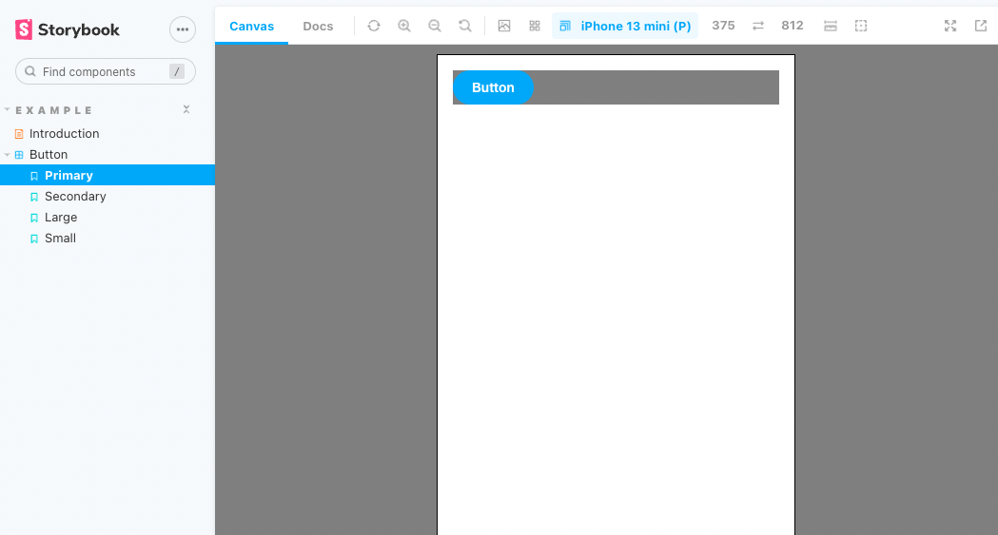Click the slash shortcut badge in search
The width and height of the screenshot is (998, 535).
(177, 72)
